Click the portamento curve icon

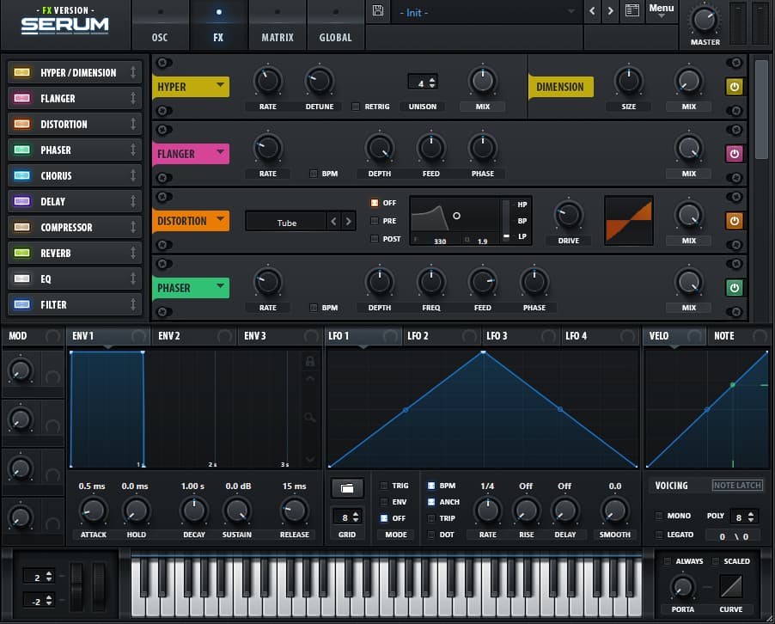pos(731,587)
